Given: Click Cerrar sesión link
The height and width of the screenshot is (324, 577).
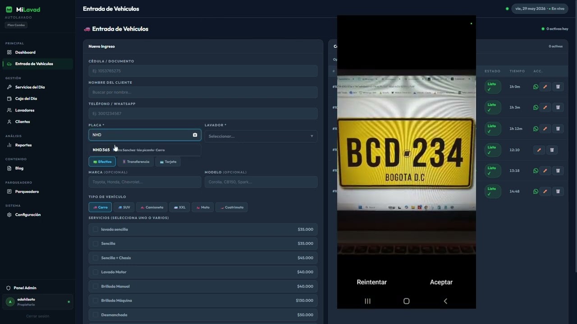Looking at the screenshot, I should tap(37, 316).
